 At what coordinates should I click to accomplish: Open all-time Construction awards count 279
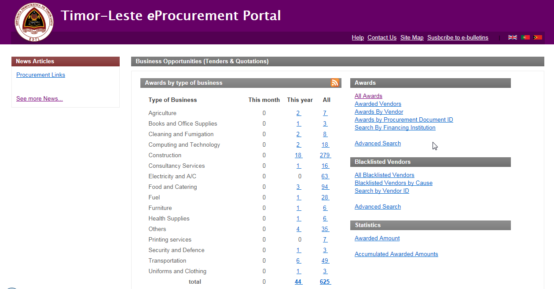325,155
